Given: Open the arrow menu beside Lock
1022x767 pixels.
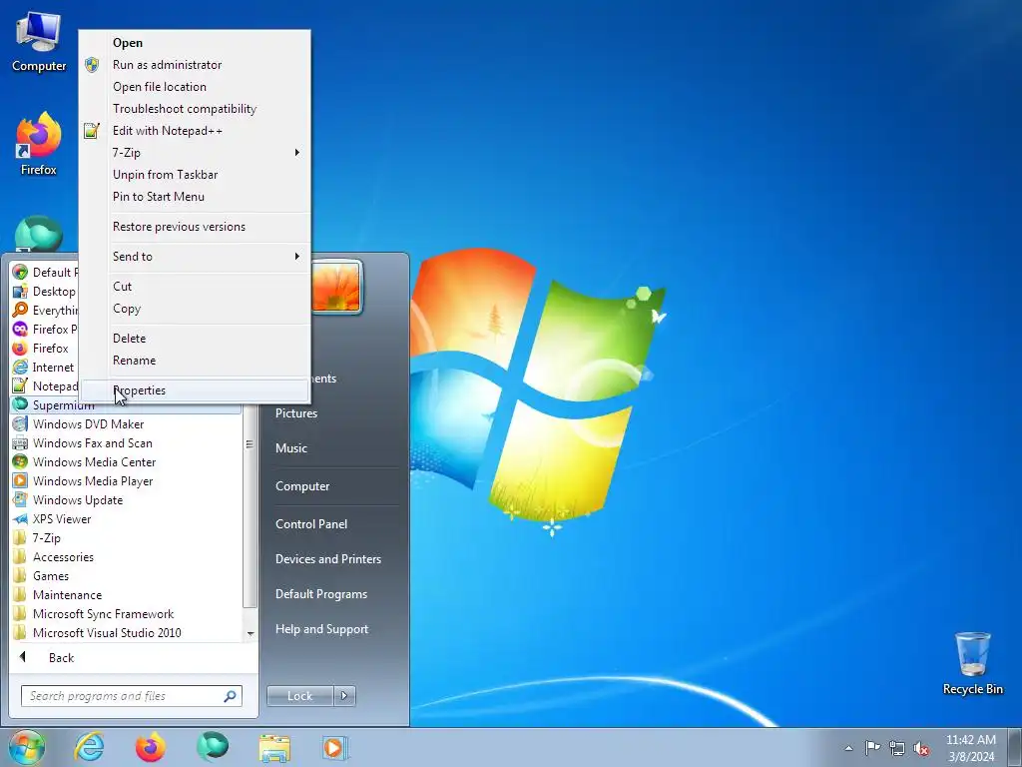Looking at the screenshot, I should click(x=344, y=696).
